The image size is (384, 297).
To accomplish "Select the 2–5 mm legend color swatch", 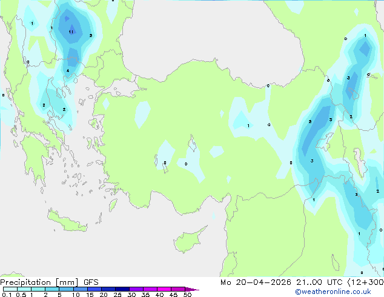I will [x=52, y=289].
